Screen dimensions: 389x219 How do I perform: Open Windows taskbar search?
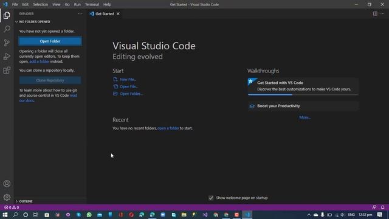point(15,215)
